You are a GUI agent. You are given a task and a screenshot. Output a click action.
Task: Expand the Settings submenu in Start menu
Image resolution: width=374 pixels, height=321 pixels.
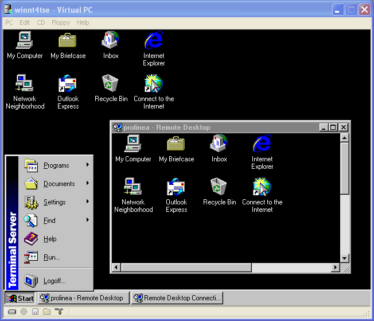pos(56,202)
